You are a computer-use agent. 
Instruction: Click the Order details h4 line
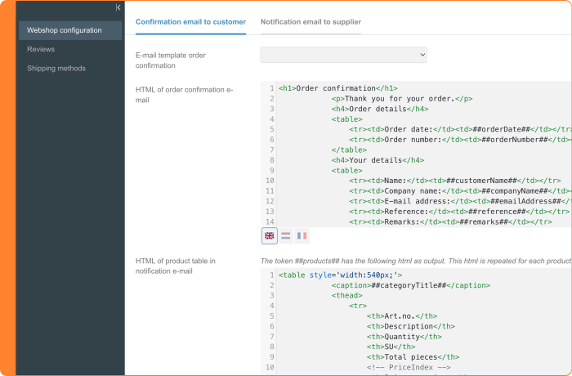(380, 109)
